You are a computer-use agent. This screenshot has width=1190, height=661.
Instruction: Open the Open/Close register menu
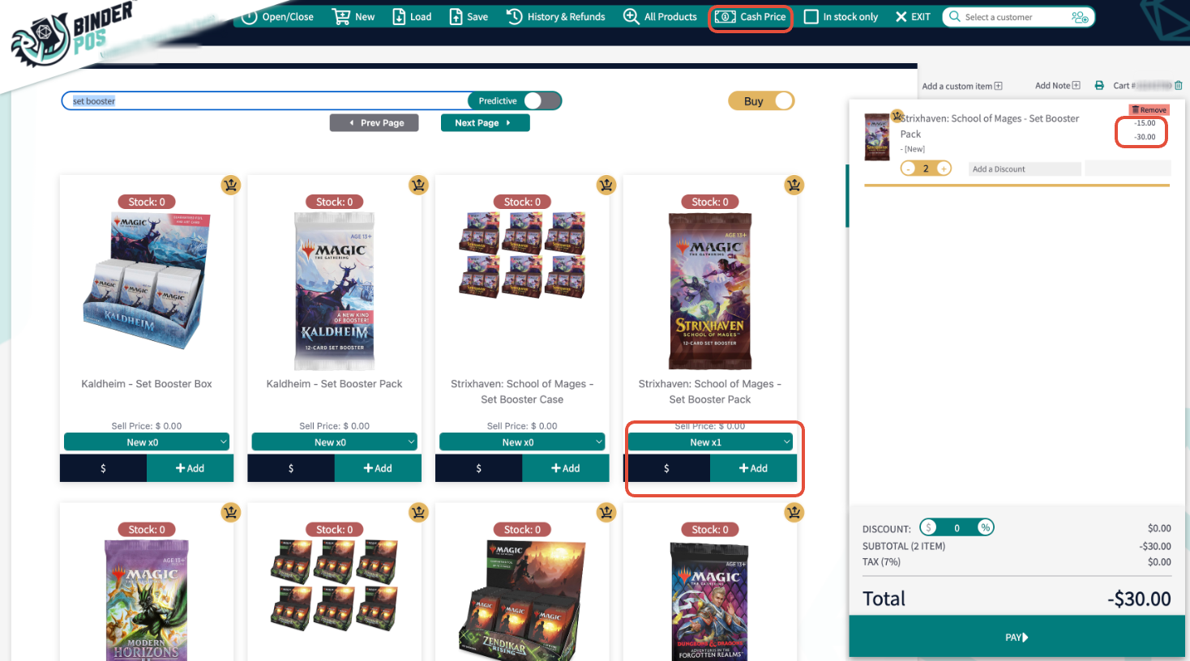[x=277, y=16]
